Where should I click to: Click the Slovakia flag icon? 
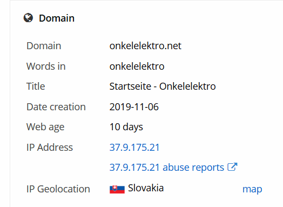pos(117,189)
